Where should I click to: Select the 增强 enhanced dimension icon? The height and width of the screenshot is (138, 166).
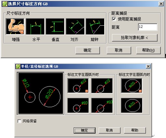click(15, 27)
